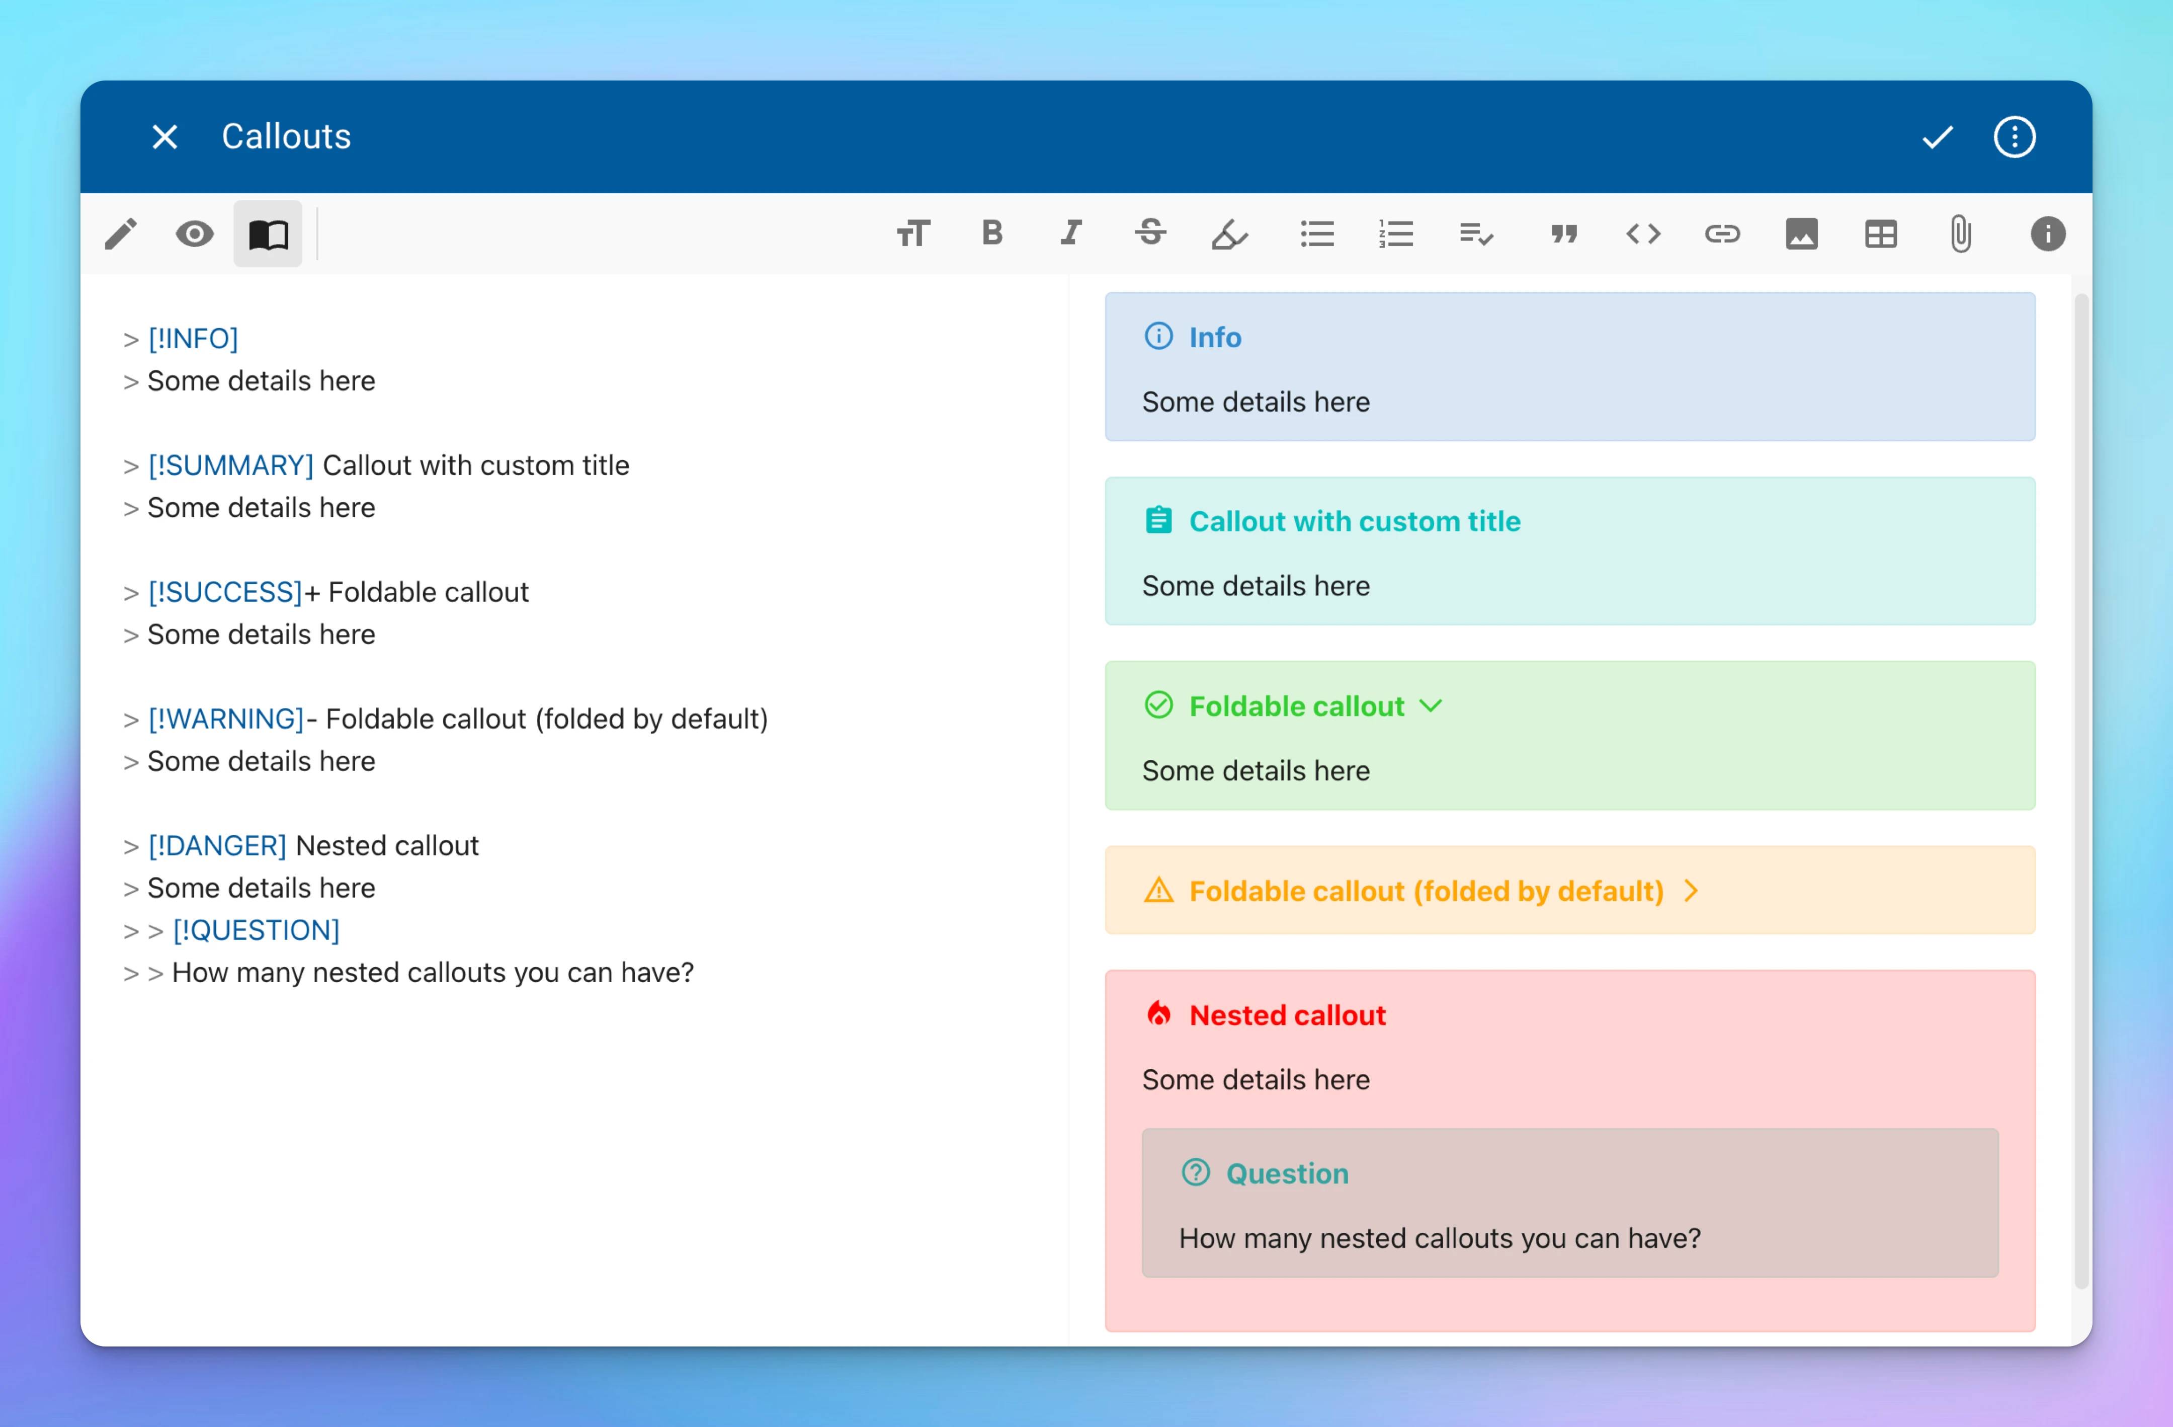Insert a checklist item

pyautogui.click(x=1475, y=234)
